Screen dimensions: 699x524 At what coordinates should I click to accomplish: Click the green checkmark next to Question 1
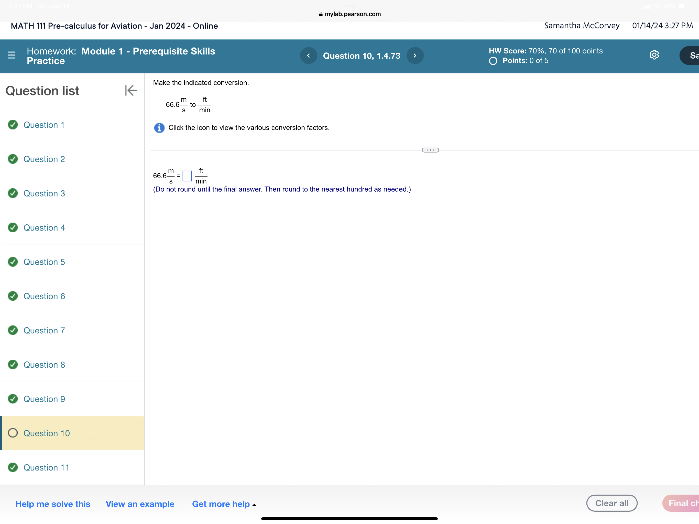tap(12, 125)
